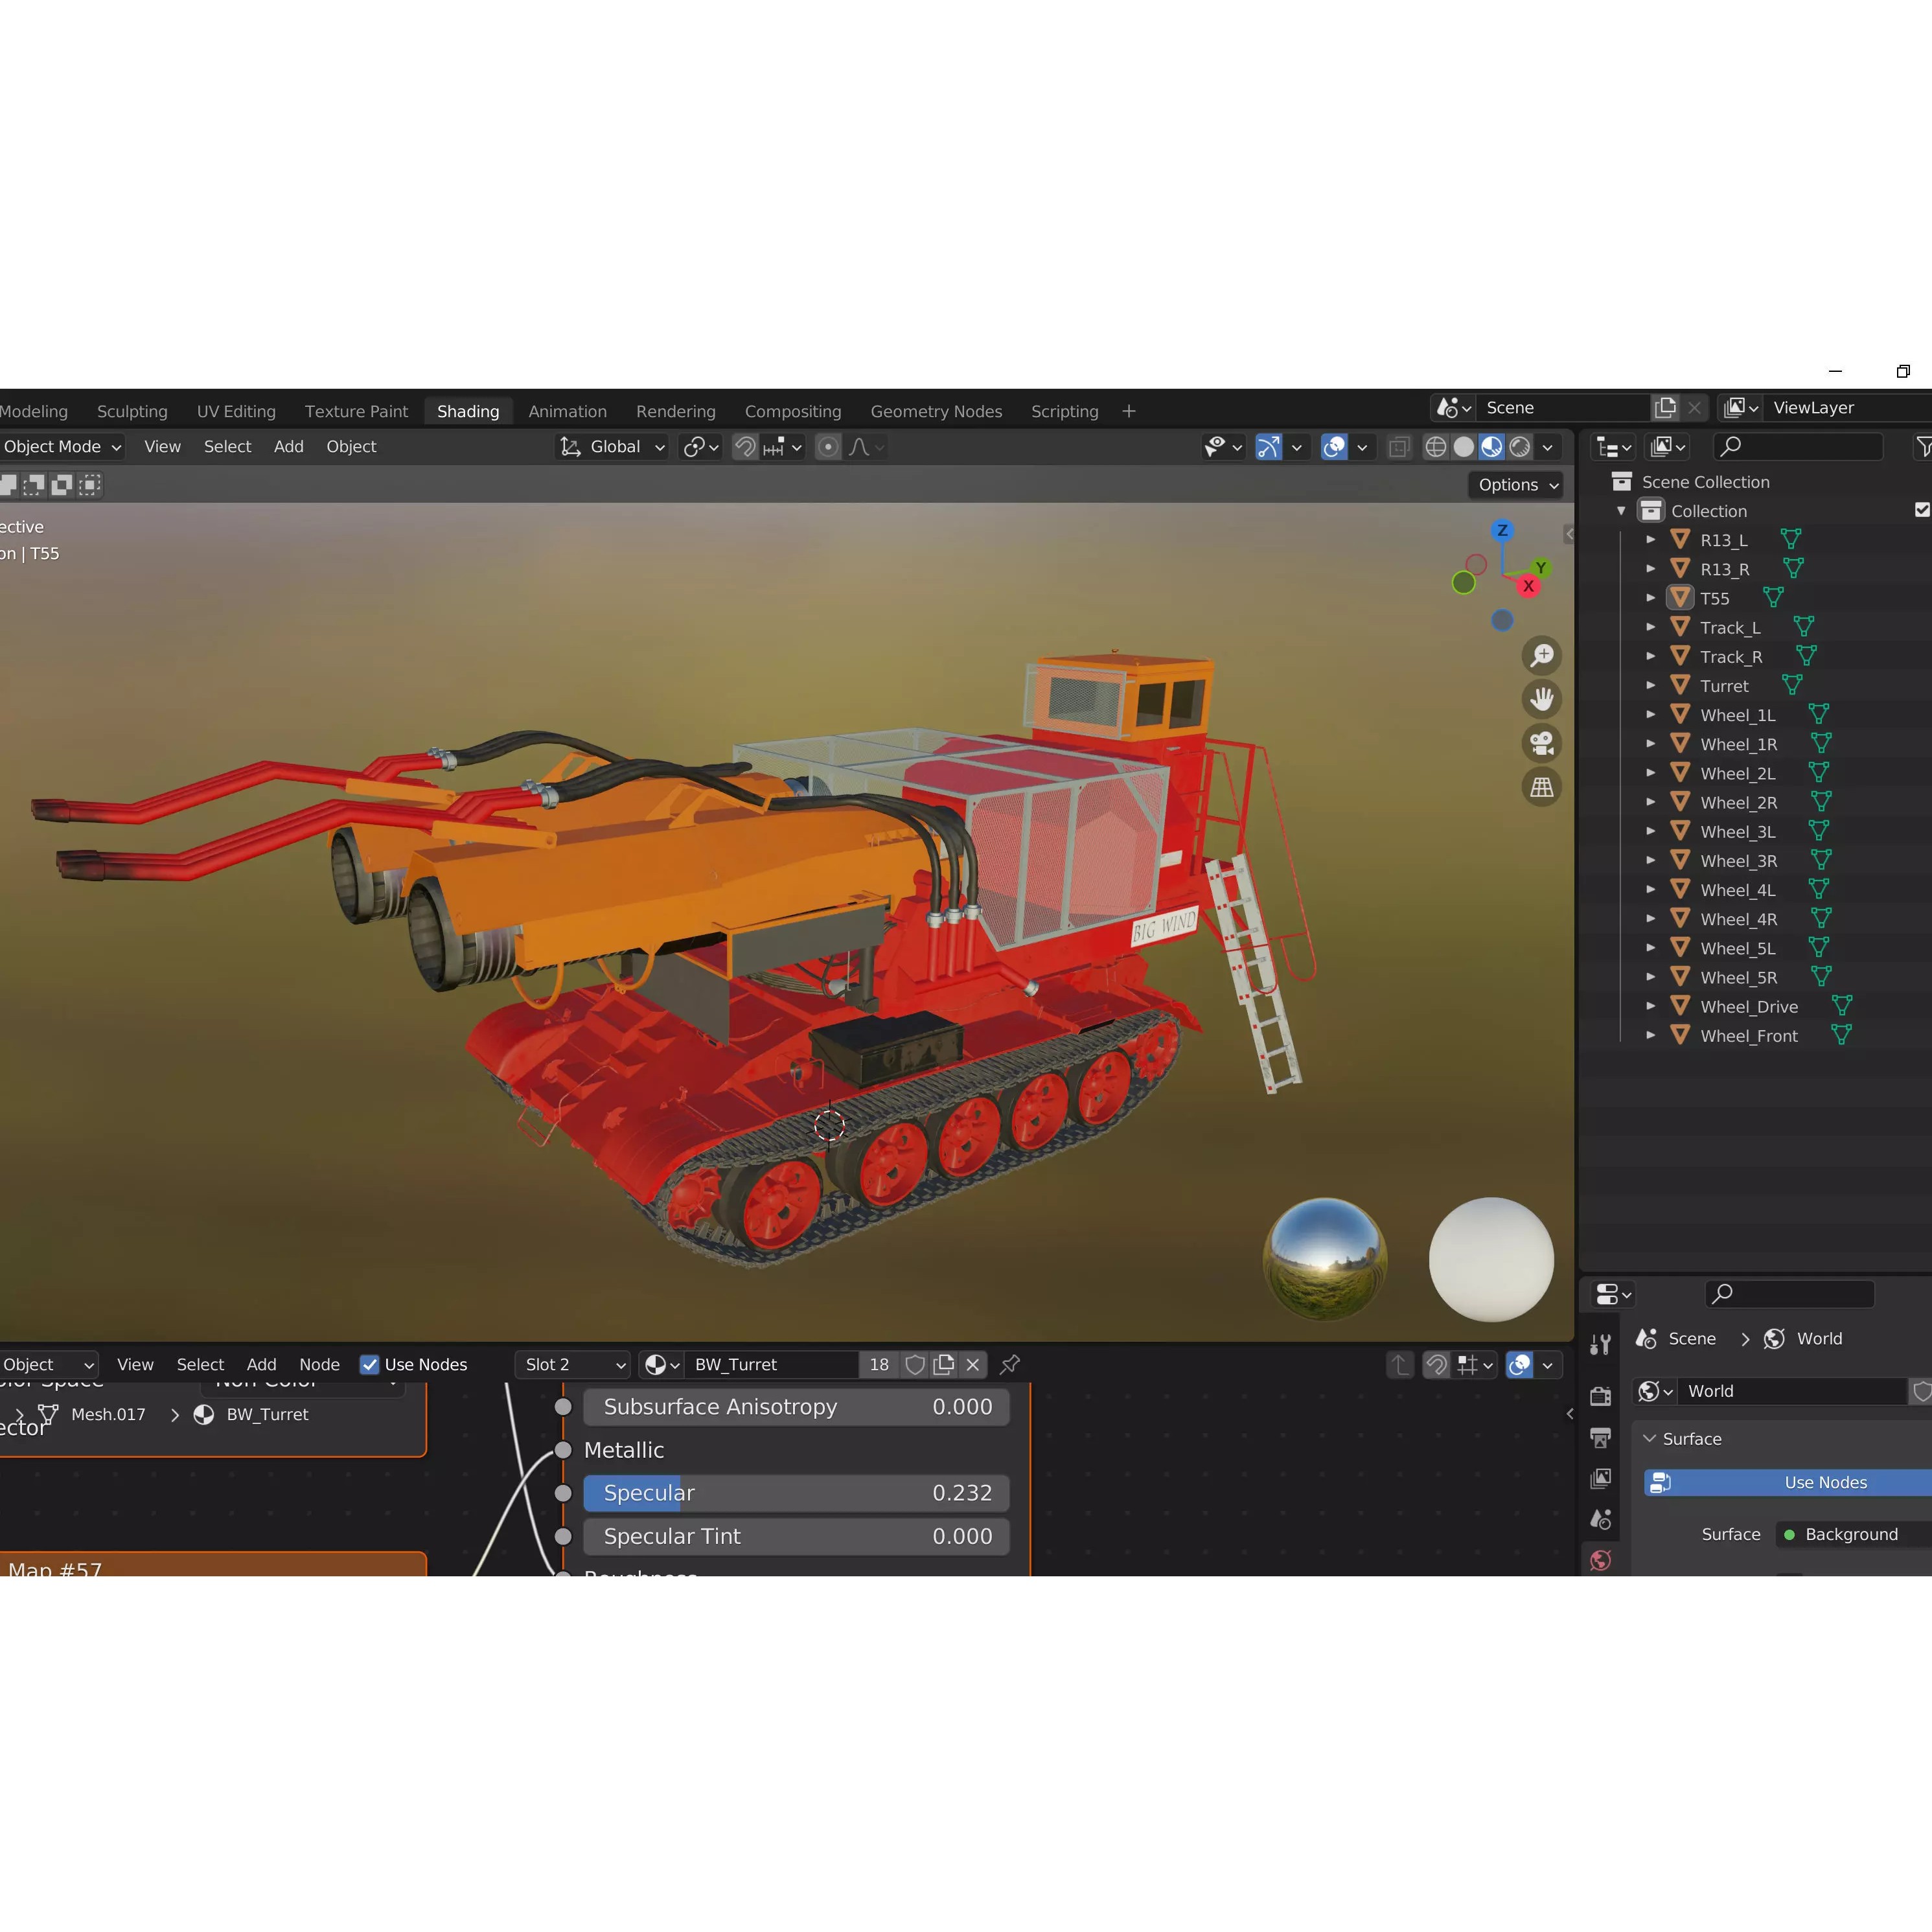
Task: Enable Use Nodes checkbox in shader editor
Action: click(x=370, y=1364)
